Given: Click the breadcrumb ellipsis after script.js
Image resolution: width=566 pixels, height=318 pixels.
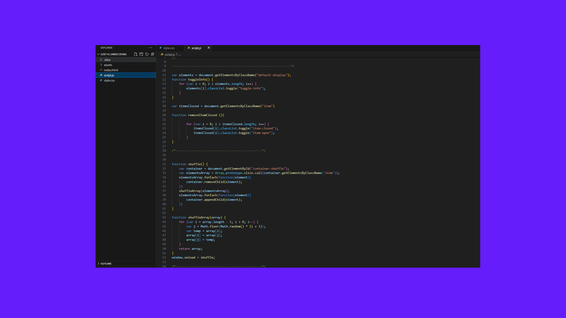Looking at the screenshot, I should [180, 55].
